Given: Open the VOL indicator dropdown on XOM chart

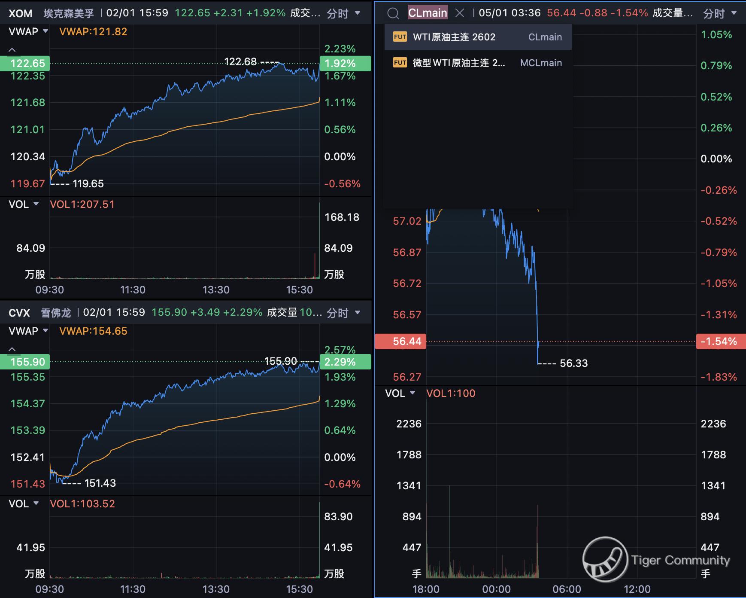Looking at the screenshot, I should point(24,204).
